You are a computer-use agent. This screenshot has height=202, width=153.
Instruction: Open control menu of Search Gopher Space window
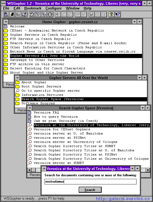click(x=30, y=108)
